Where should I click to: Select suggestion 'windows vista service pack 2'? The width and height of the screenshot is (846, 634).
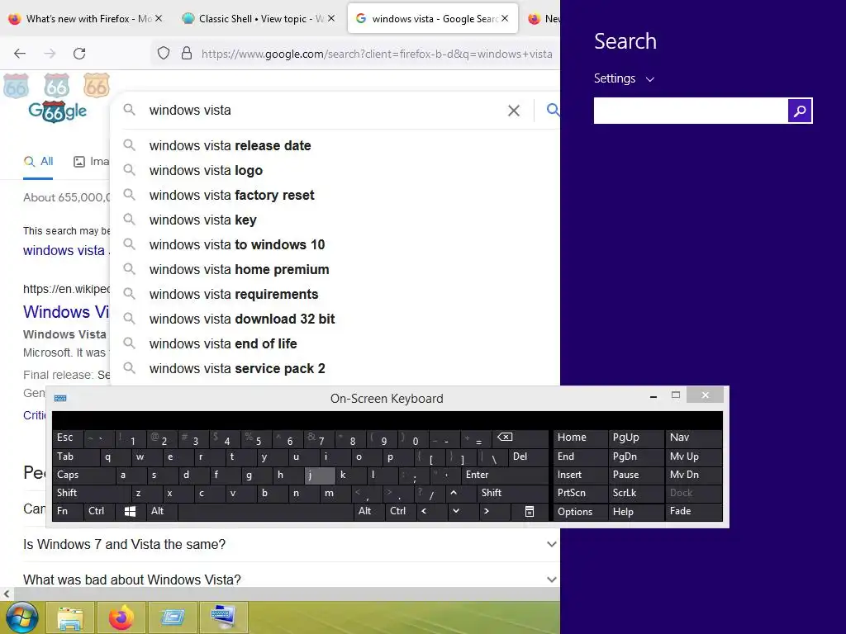[237, 369]
